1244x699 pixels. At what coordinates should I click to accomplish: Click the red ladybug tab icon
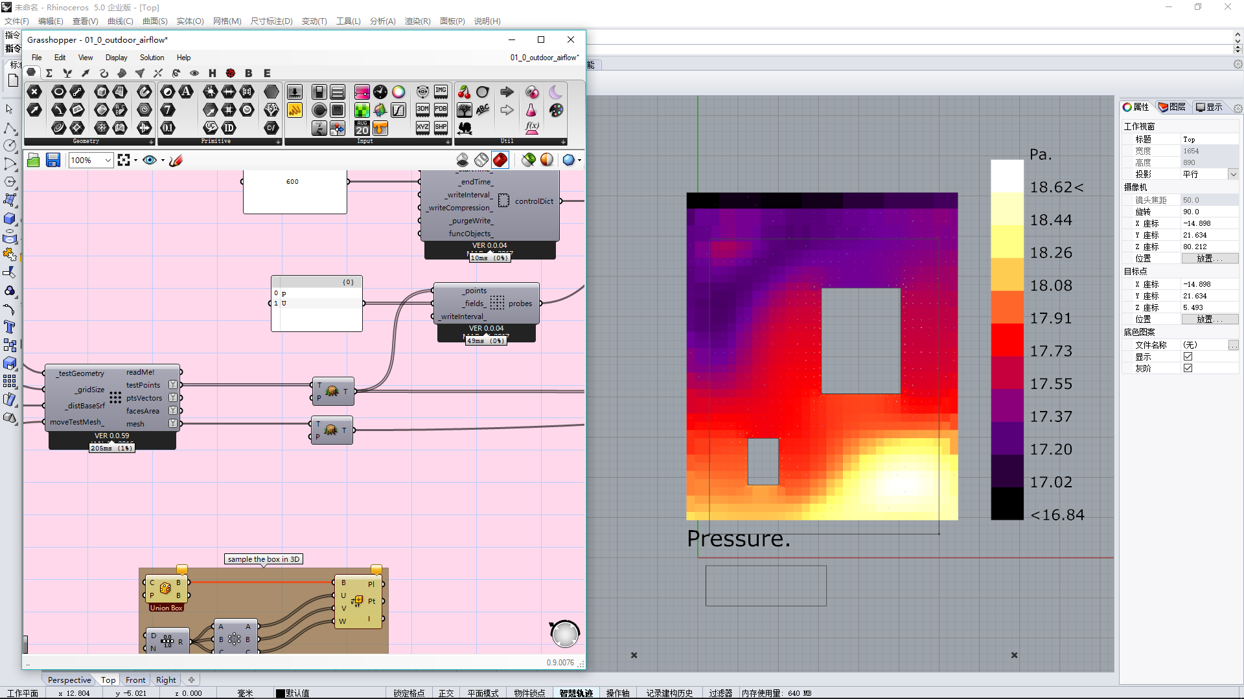tap(230, 73)
